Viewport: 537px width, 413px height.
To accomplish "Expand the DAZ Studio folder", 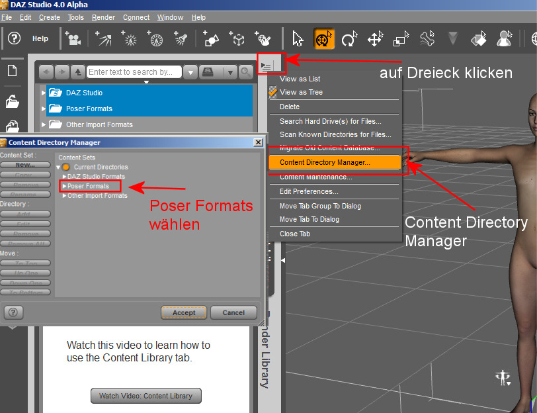I will click(44, 93).
